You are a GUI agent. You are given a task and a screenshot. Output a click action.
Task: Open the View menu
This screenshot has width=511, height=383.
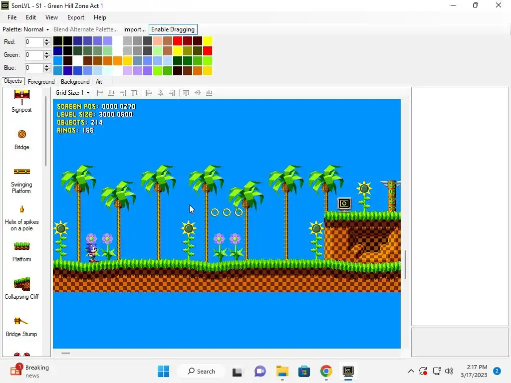tap(51, 17)
